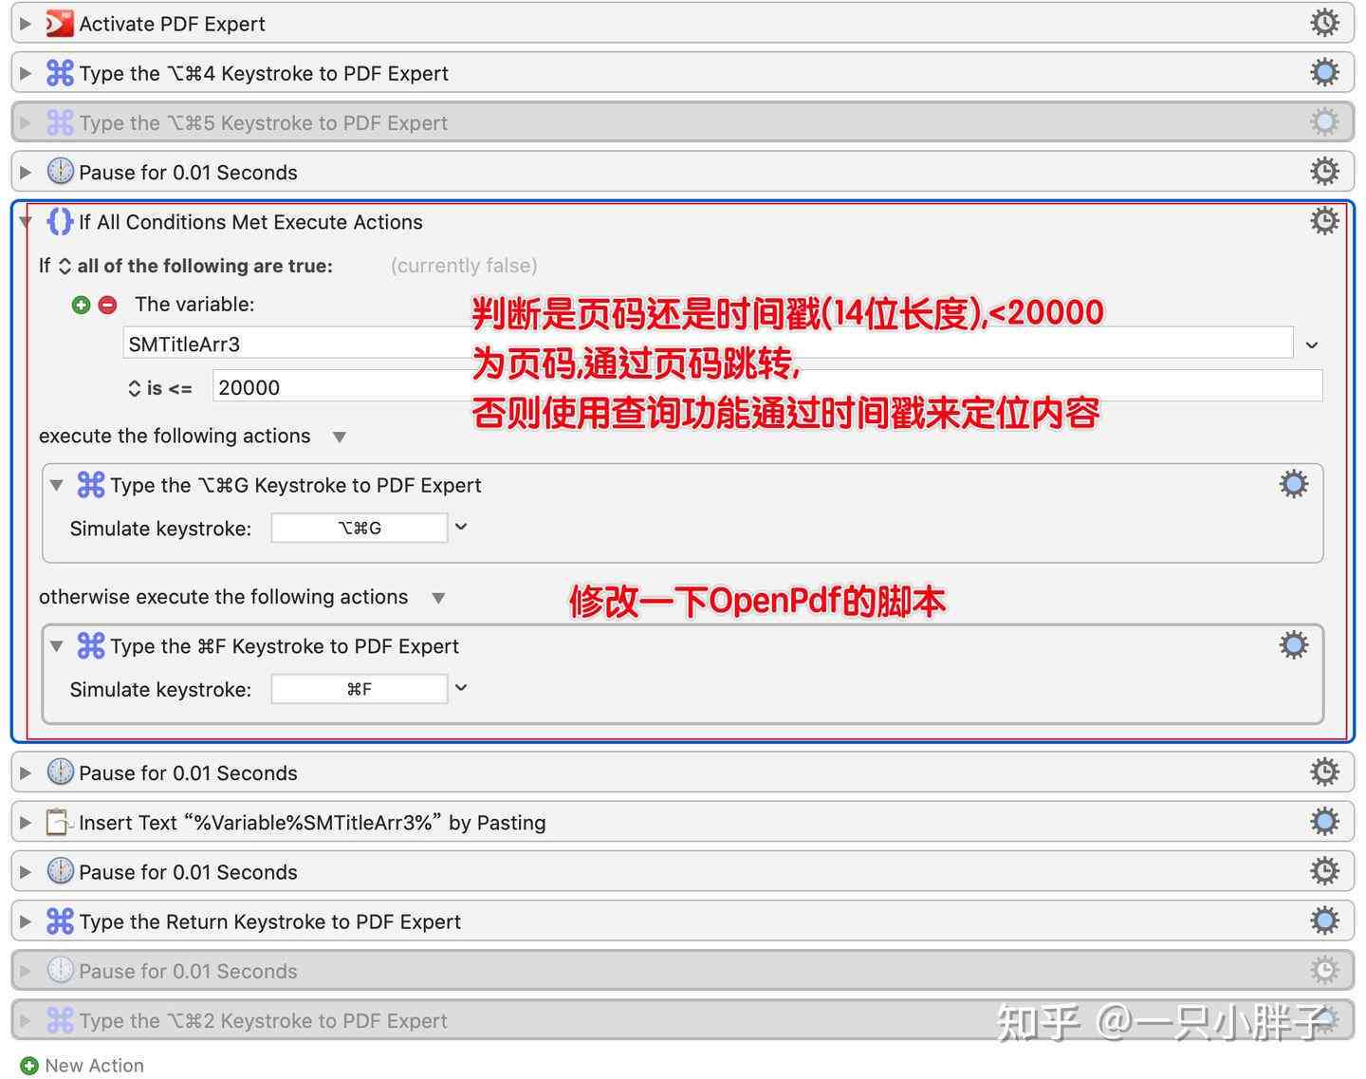Select the Pause action after Insert Text
1366x1079 pixels.
pyautogui.click(x=683, y=871)
